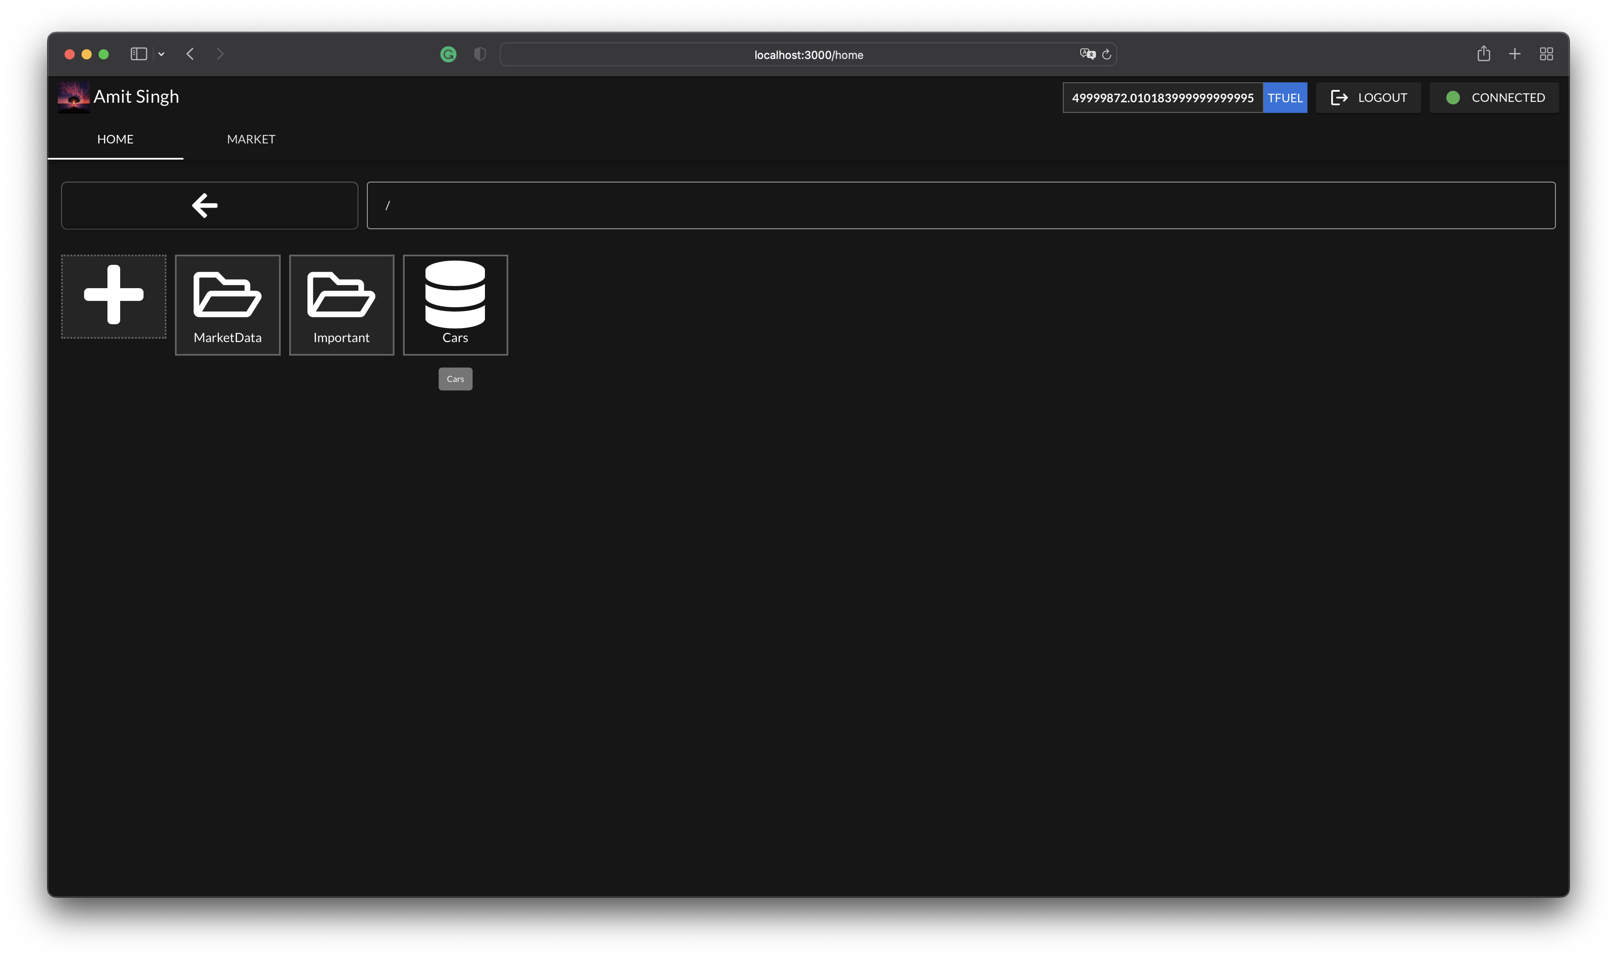The image size is (1617, 960).
Task: Click the privacy shield icon in toolbar
Action: click(479, 54)
